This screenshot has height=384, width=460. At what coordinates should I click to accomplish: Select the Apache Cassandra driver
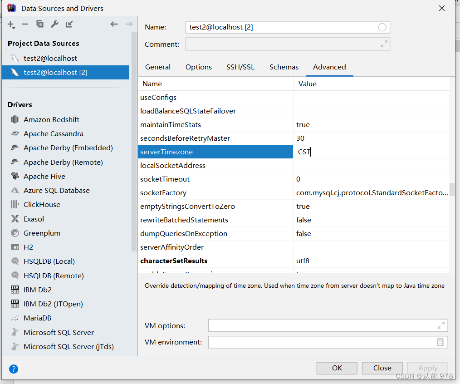[54, 134]
